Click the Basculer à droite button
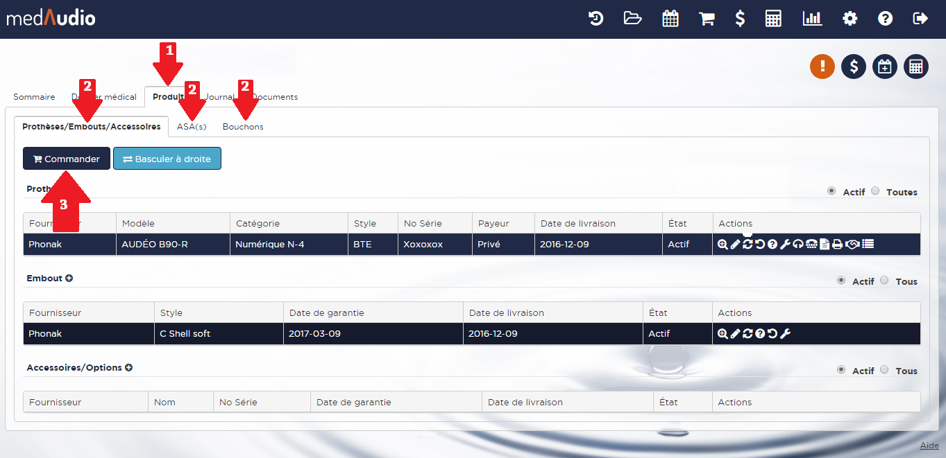This screenshot has width=946, height=458. [x=167, y=159]
